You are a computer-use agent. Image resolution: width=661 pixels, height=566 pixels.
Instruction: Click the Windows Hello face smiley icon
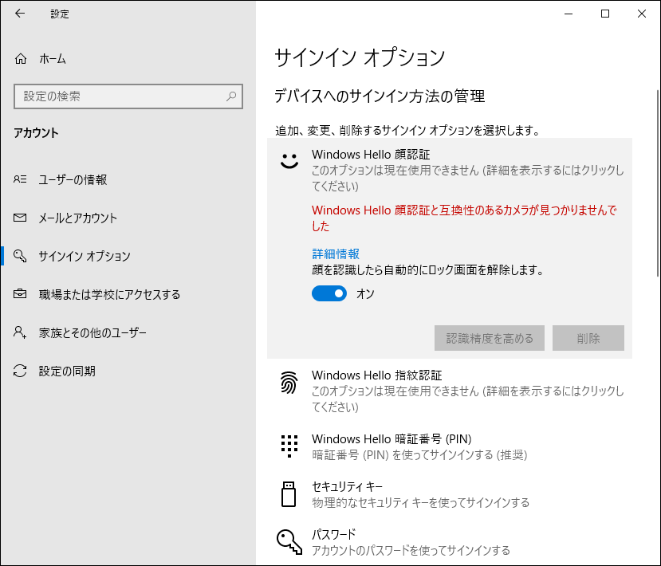pos(289,160)
